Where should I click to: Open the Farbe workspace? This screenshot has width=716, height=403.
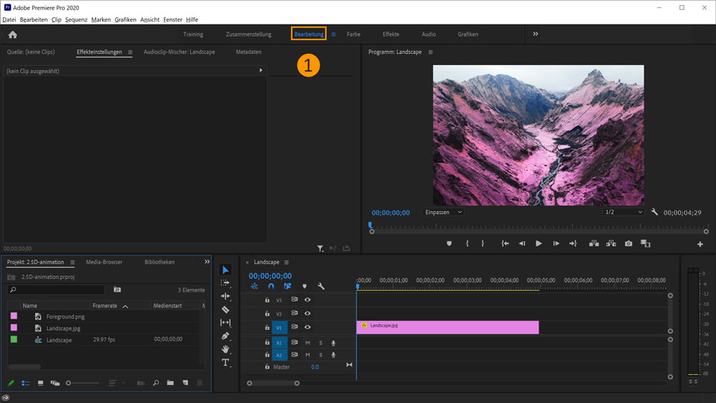point(354,34)
